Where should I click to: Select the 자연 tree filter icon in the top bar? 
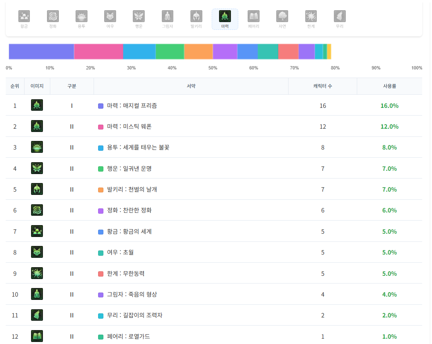(282, 17)
